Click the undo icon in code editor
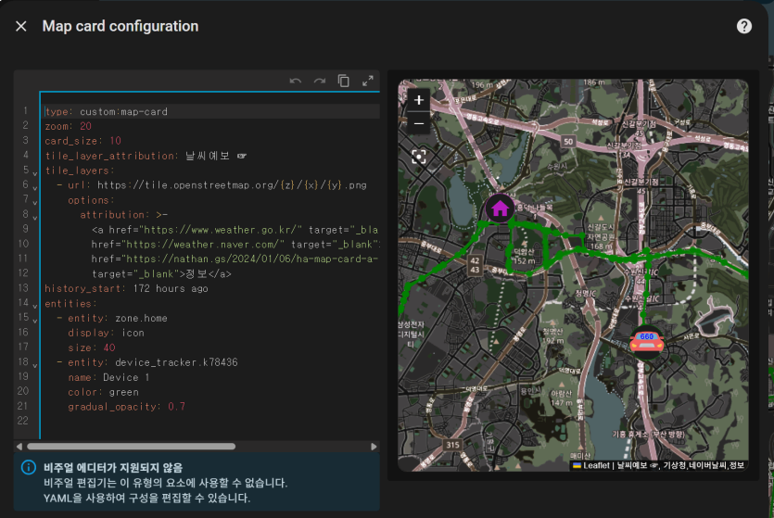Screen dimensions: 774x518 click(295, 81)
